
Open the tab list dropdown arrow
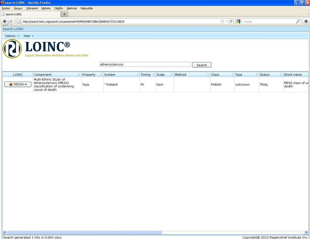point(308,14)
